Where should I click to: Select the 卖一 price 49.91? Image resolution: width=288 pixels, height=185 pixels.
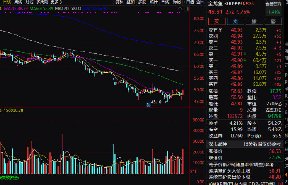(237, 54)
